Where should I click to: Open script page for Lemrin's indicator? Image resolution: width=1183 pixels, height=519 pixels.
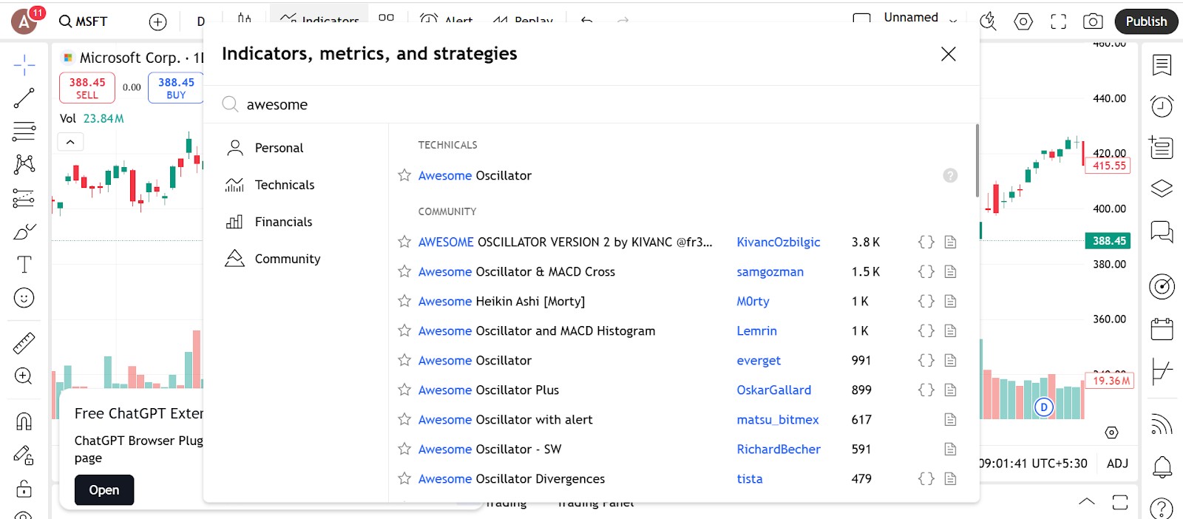pyautogui.click(x=951, y=330)
